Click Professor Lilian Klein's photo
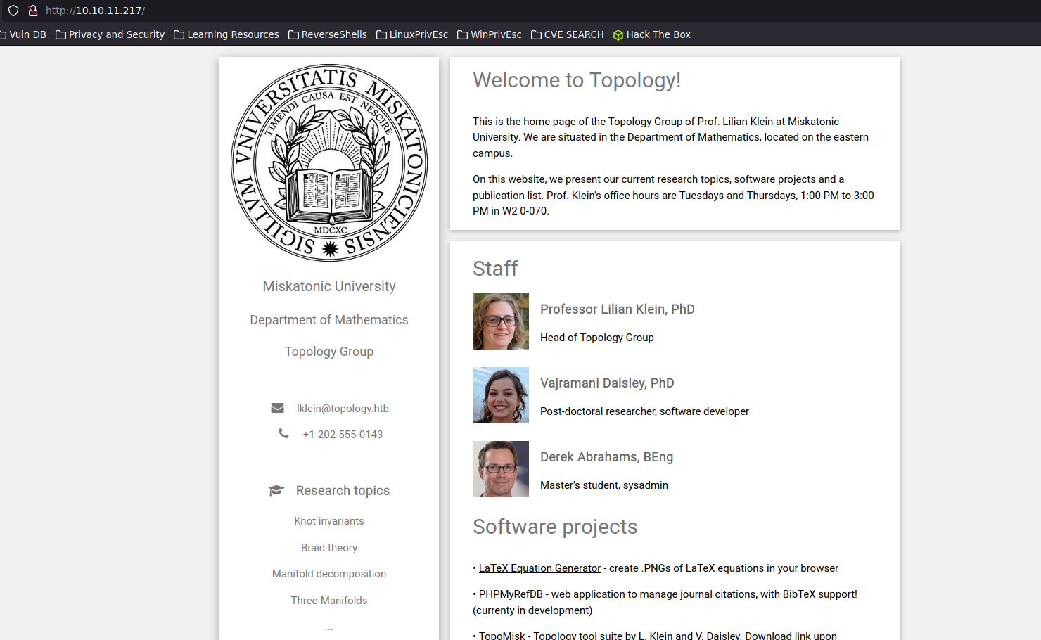The height and width of the screenshot is (640, 1041). (x=501, y=321)
